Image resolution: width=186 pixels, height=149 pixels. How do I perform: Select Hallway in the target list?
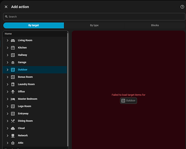click(x=22, y=55)
